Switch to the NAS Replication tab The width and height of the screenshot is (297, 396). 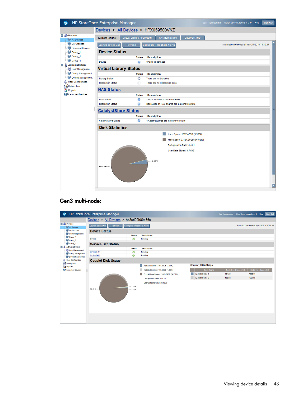point(168,38)
